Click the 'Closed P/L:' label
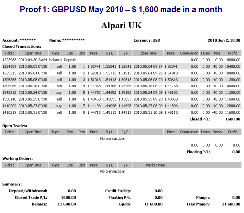Viewport: 244px width, 213px height. coord(200,119)
